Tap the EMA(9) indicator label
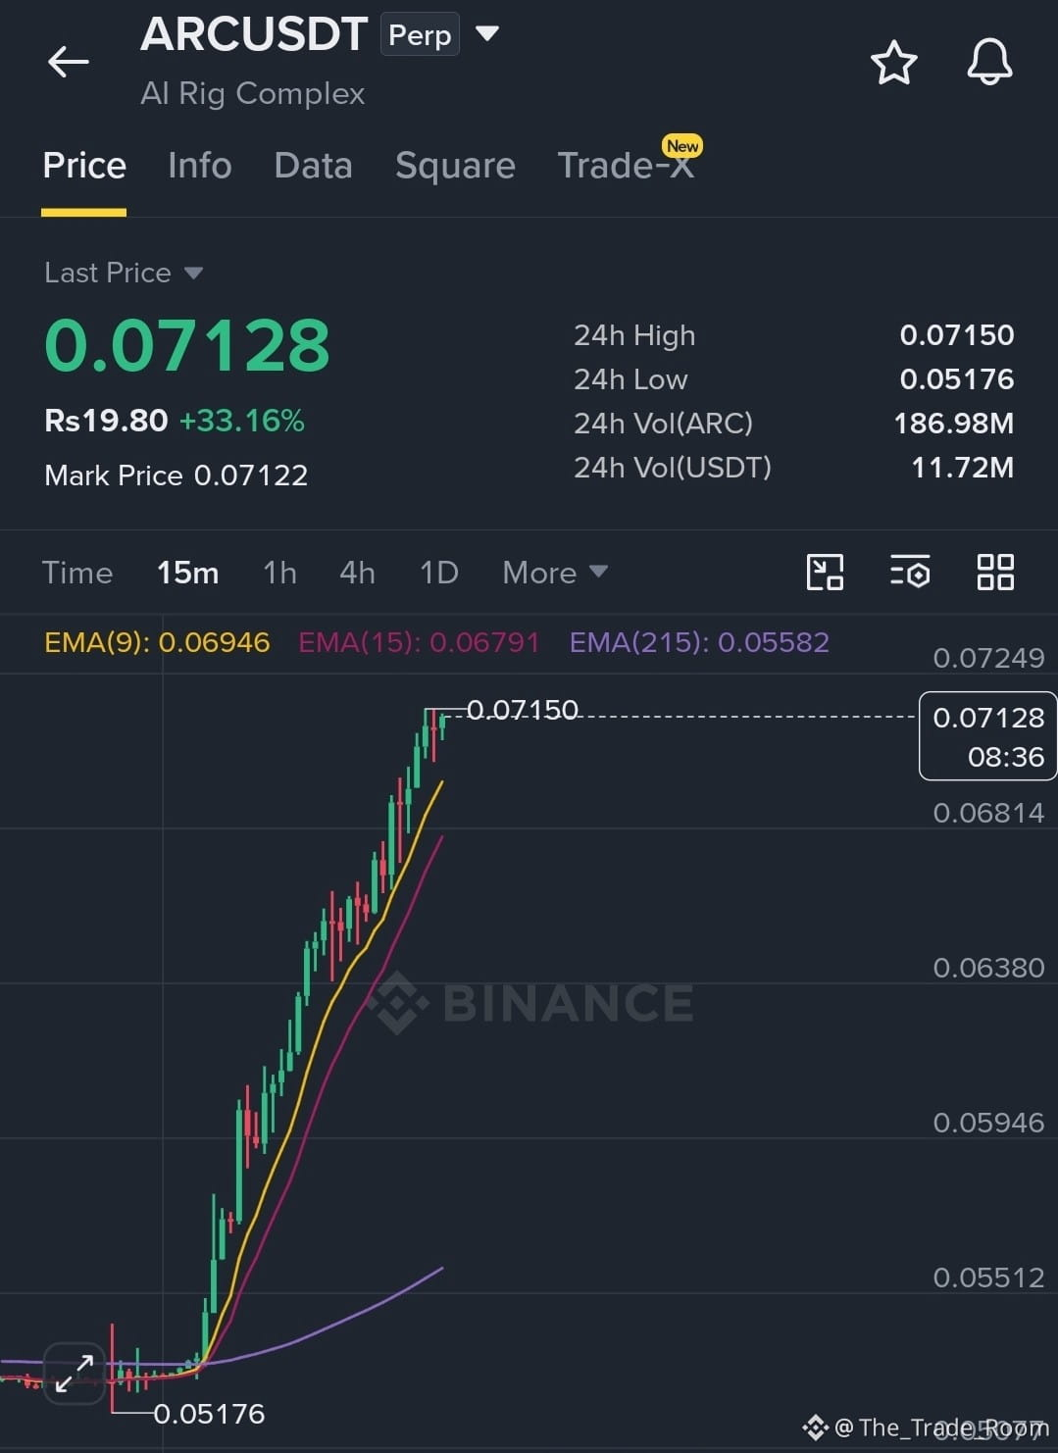Viewport: 1058px width, 1453px height. click(x=157, y=642)
